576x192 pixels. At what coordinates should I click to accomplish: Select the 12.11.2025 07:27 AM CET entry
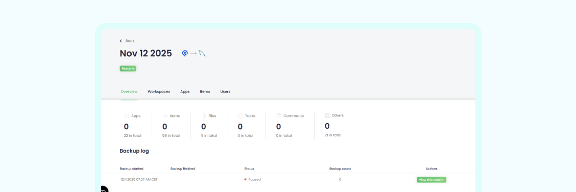[139, 180]
